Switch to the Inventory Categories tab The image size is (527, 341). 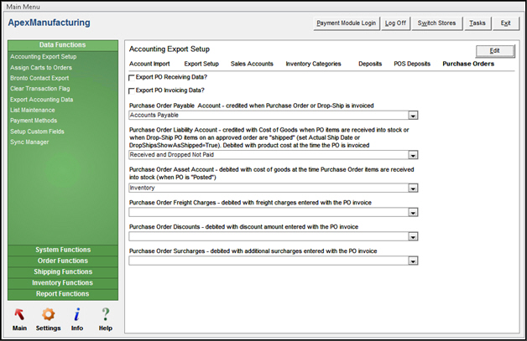point(313,63)
